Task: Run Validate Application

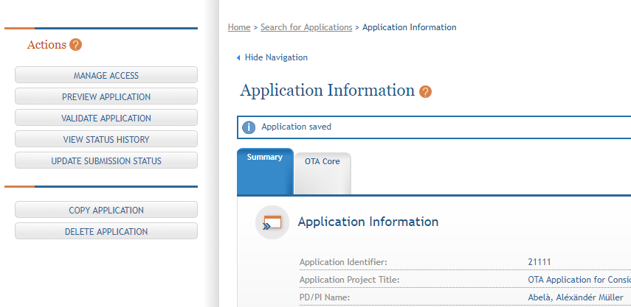Action: point(106,118)
